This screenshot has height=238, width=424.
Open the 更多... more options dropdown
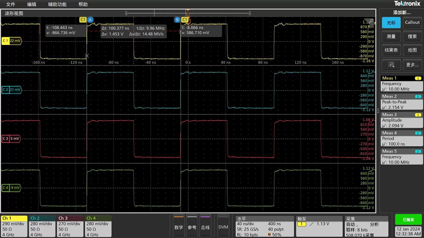pos(412,64)
